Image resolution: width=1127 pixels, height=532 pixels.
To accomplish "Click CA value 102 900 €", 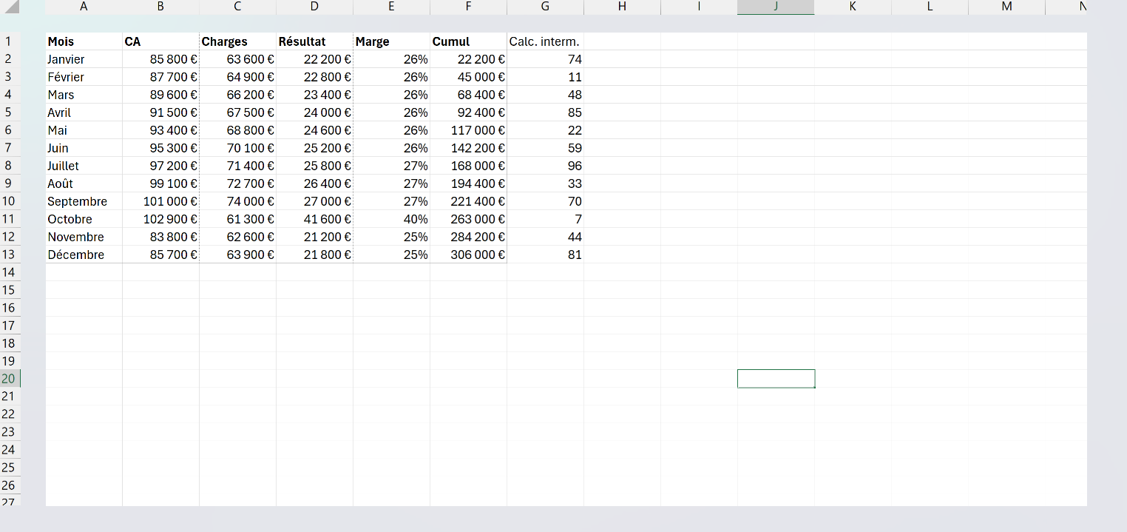I will [160, 219].
